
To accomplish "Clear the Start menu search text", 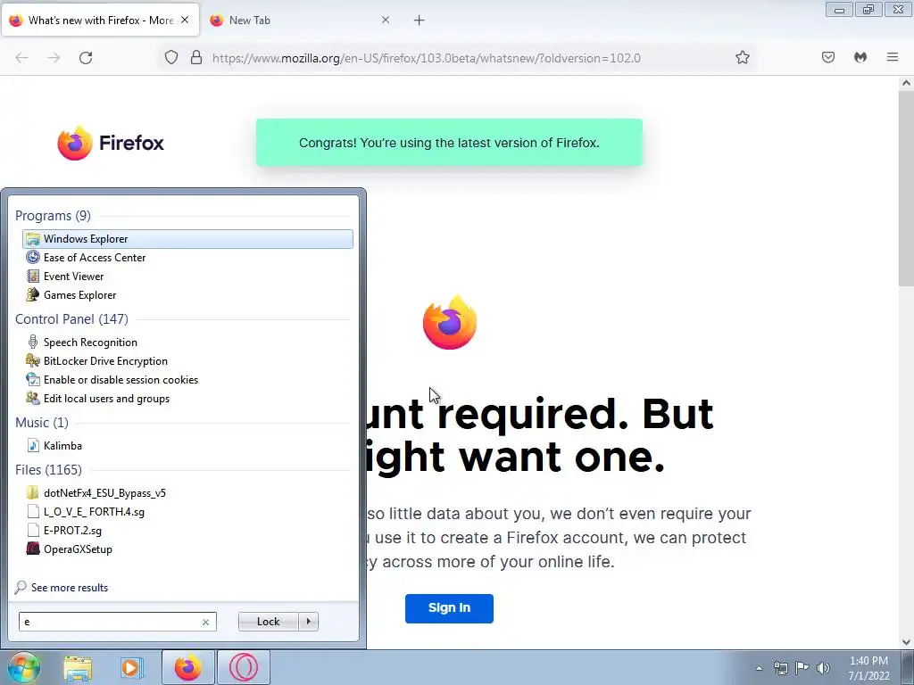I will click(x=205, y=622).
